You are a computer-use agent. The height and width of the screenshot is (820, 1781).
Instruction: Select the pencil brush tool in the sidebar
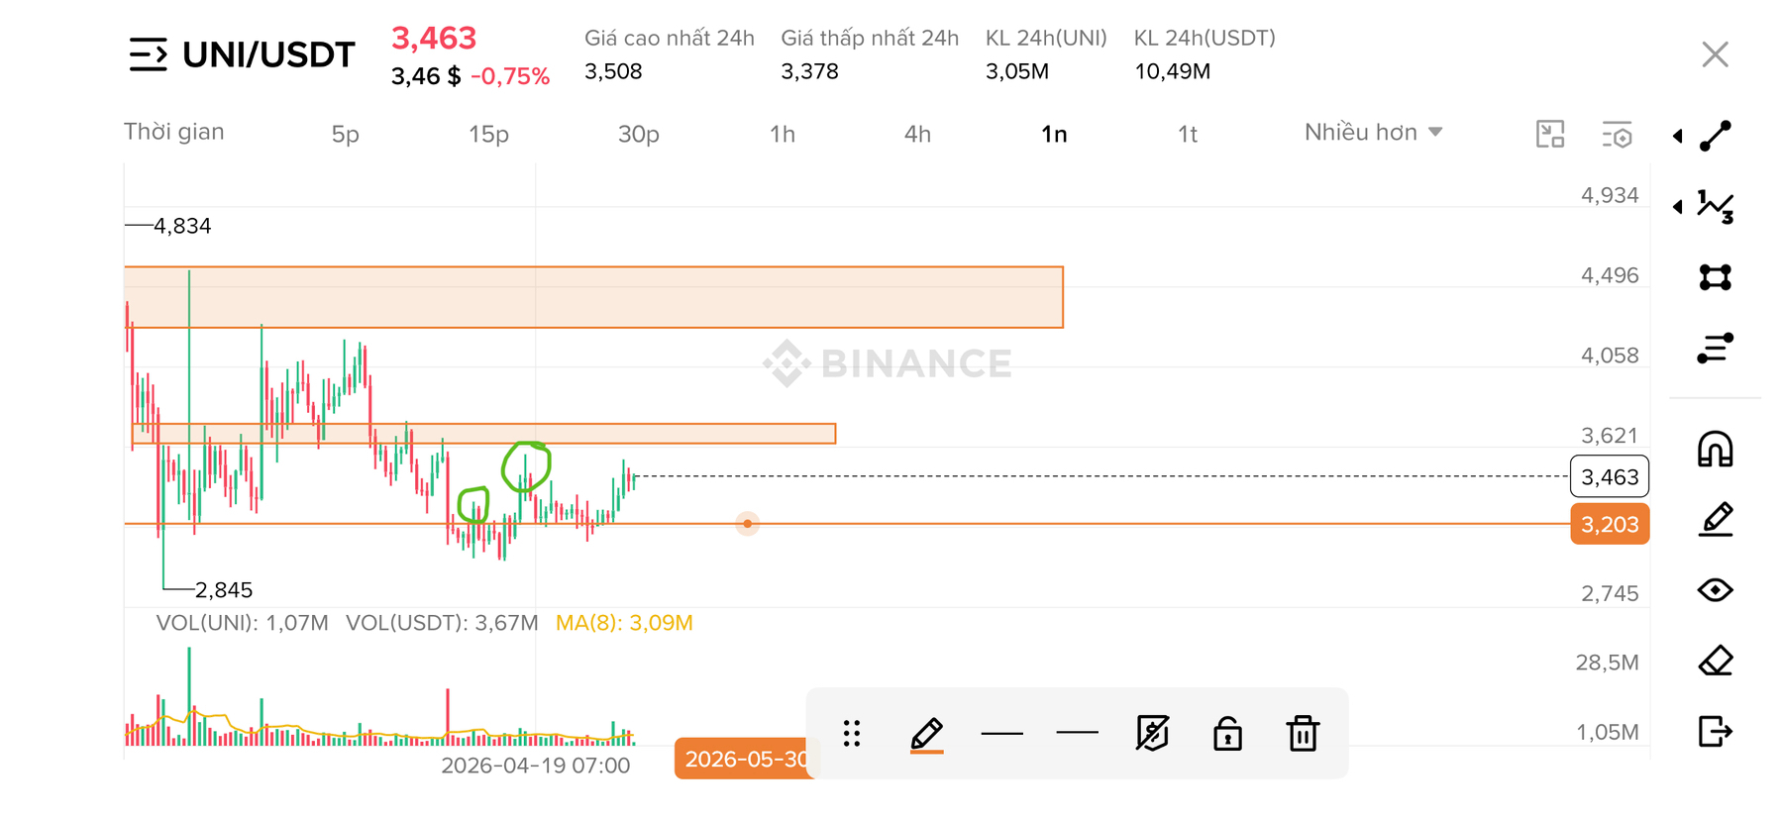pyautogui.click(x=1715, y=519)
